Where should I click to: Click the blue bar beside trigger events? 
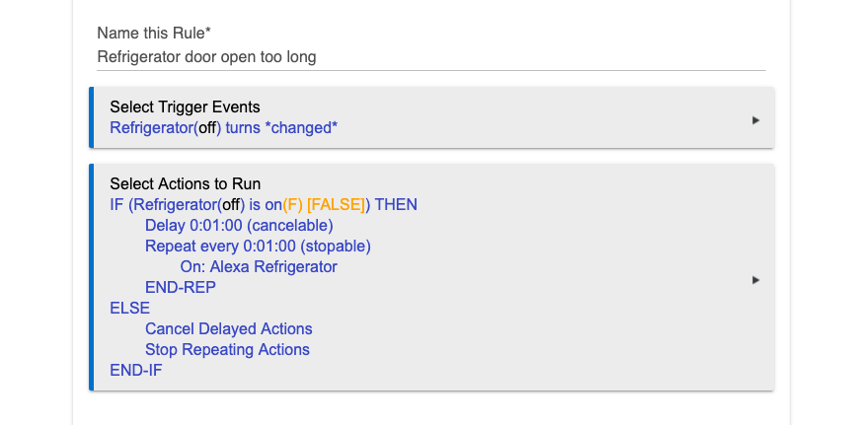[x=91, y=117]
